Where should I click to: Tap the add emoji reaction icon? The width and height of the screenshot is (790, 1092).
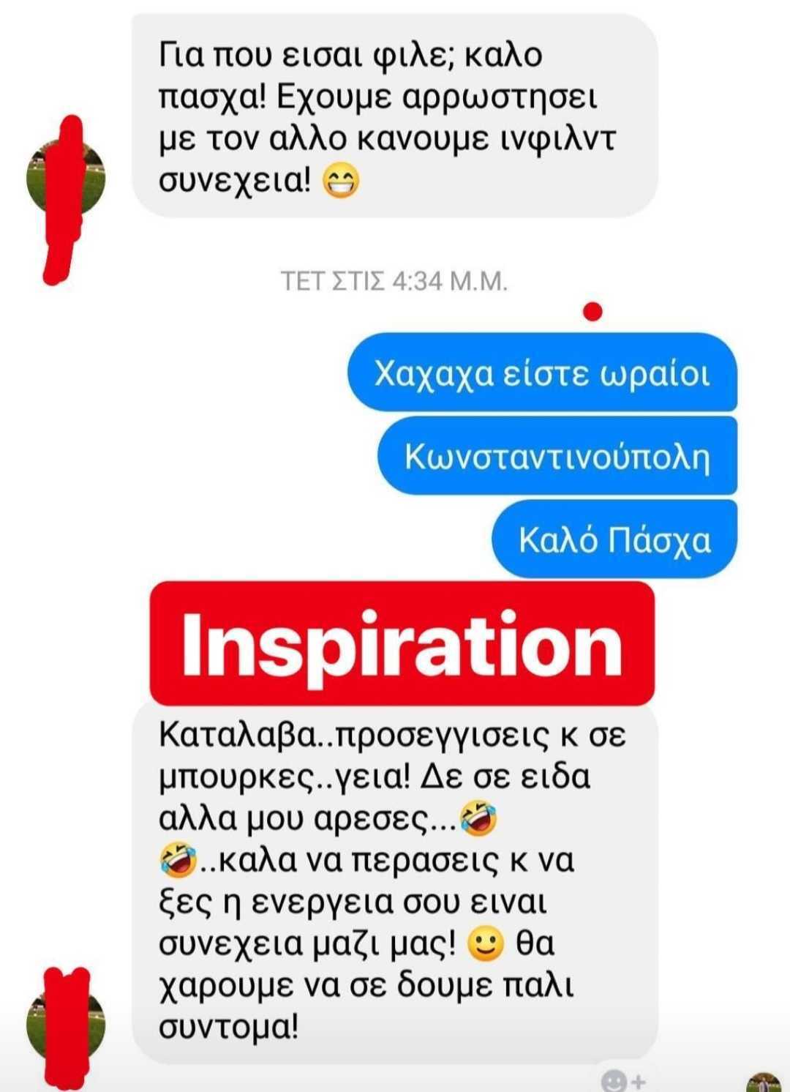tap(623, 1080)
